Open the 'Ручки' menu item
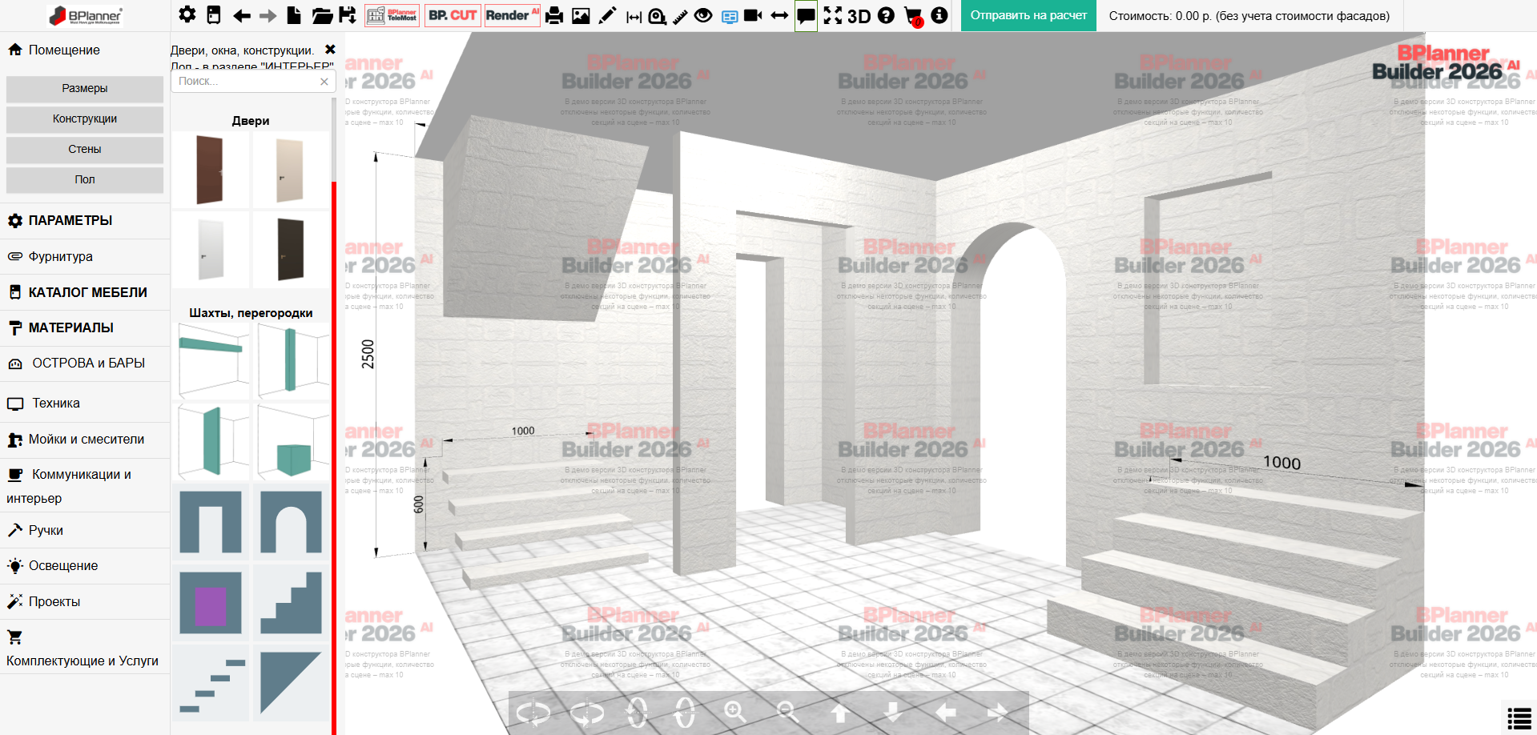1537x735 pixels. point(85,531)
